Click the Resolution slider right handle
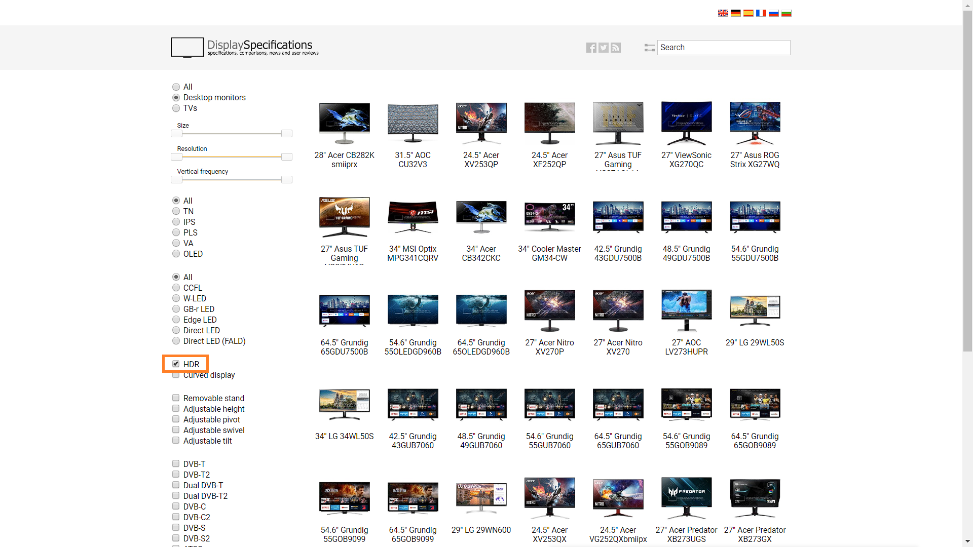 [287, 157]
